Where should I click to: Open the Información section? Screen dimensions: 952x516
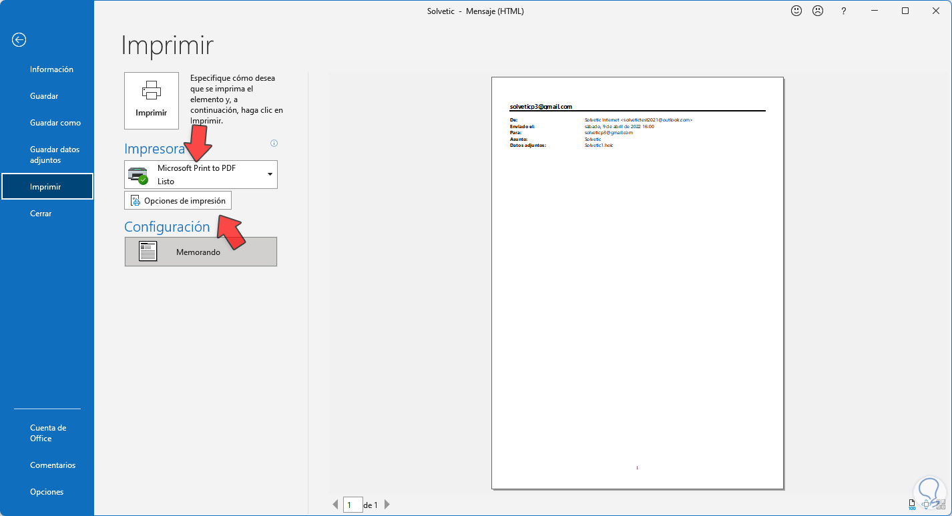point(51,69)
